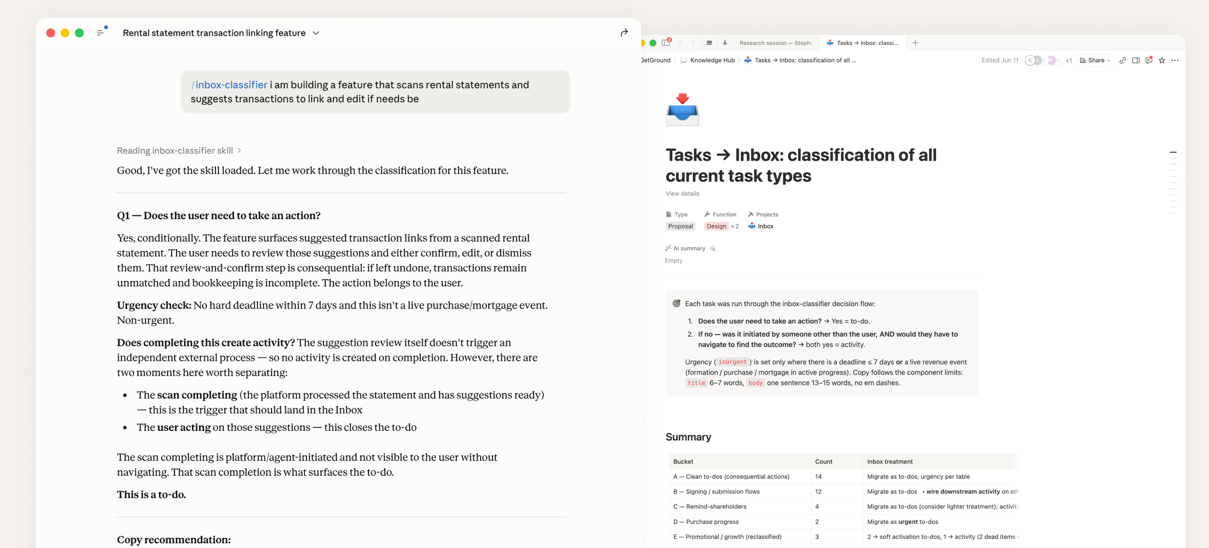Click the share arrow icon in Claude window
This screenshot has height=548, width=1209.
click(x=624, y=33)
